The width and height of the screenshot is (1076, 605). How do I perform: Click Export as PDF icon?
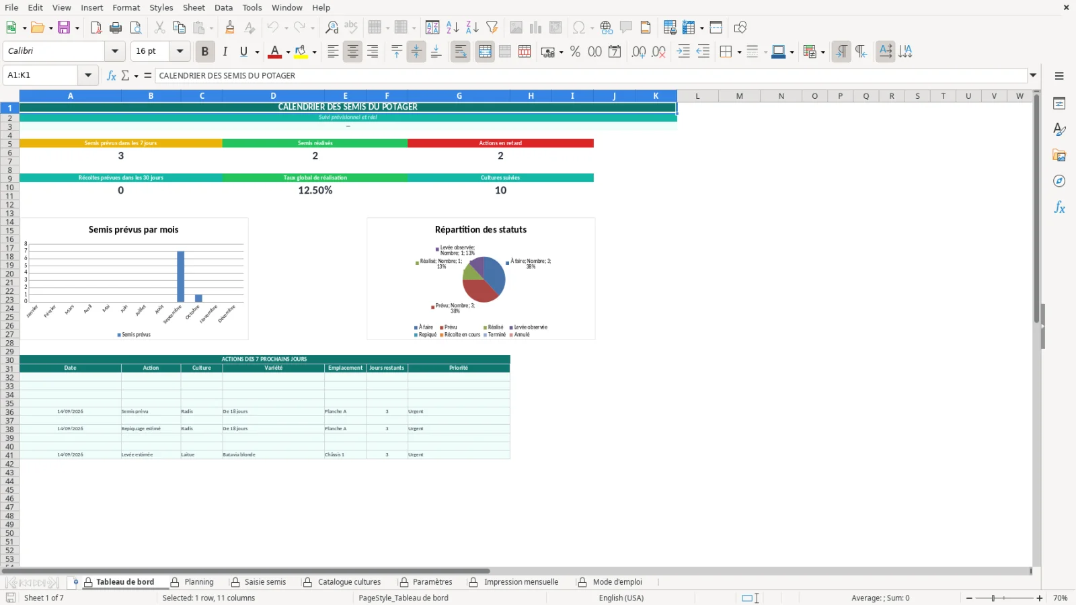coord(96,28)
